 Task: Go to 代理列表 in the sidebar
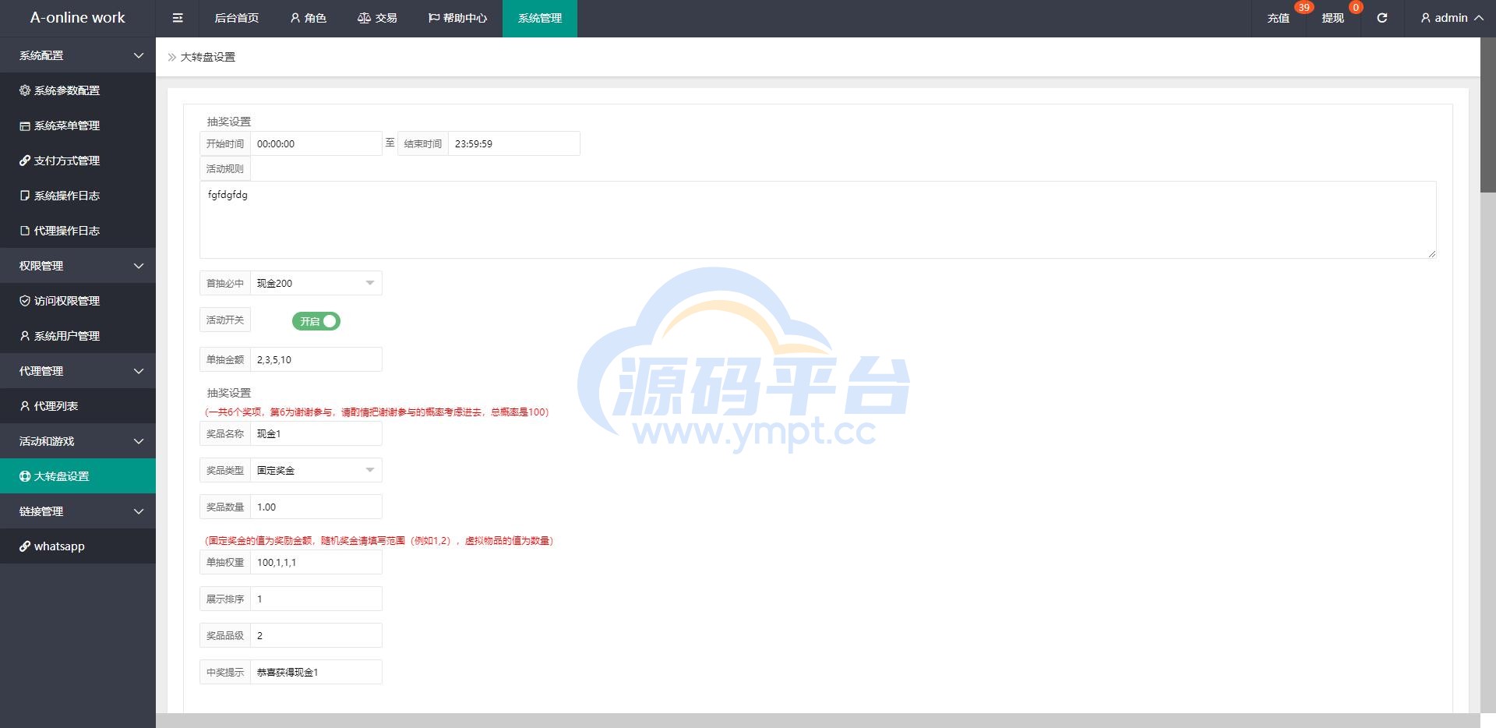(56, 406)
